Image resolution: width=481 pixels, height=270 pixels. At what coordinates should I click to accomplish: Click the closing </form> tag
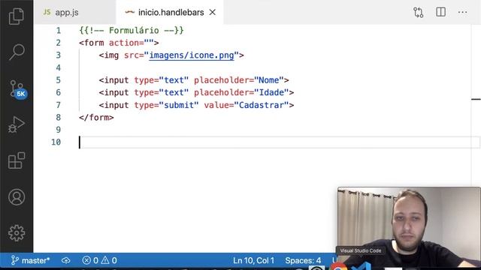pyautogui.click(x=96, y=118)
